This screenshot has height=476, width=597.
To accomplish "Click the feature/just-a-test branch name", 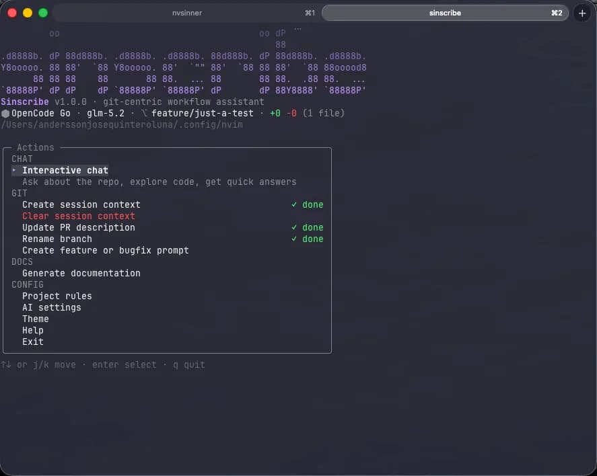I will [x=202, y=114].
